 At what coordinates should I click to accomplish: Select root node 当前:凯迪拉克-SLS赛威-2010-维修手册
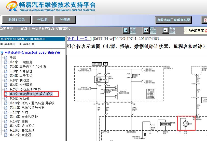coord(32,53)
